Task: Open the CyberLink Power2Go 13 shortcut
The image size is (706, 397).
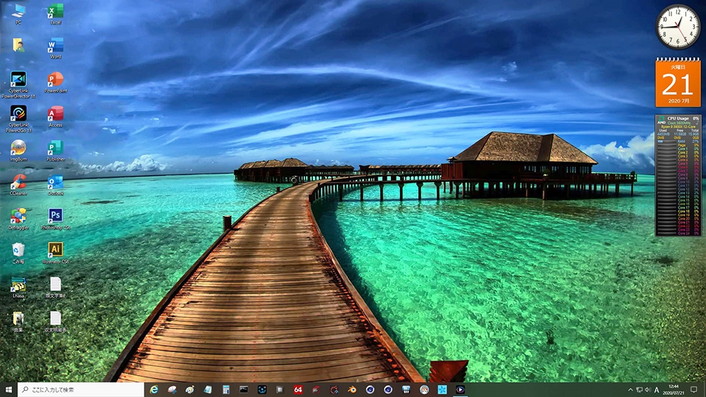Action: click(19, 119)
